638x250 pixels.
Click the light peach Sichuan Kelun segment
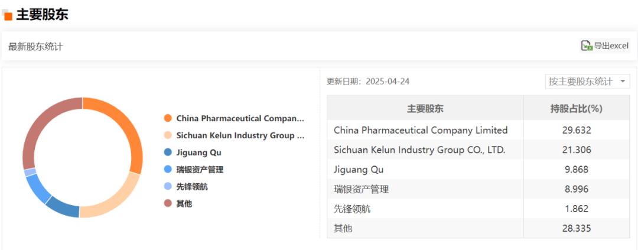113,200
